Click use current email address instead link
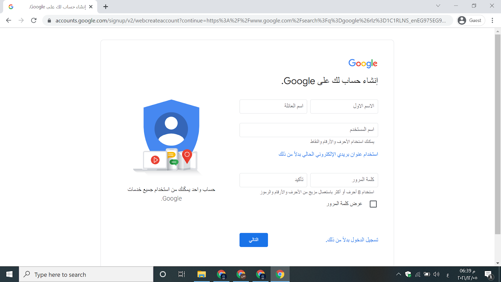 [328, 154]
